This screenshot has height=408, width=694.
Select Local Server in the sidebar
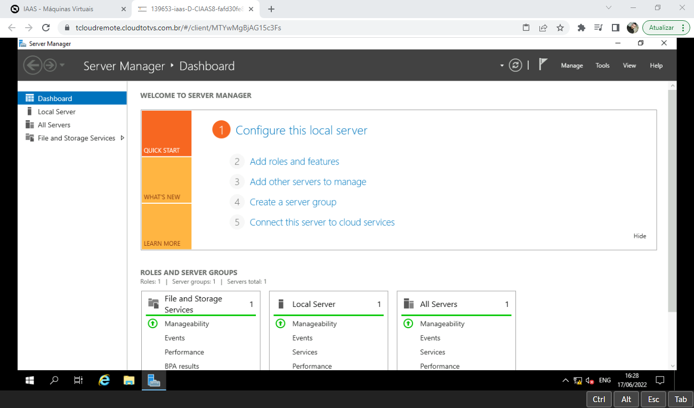tap(72, 112)
